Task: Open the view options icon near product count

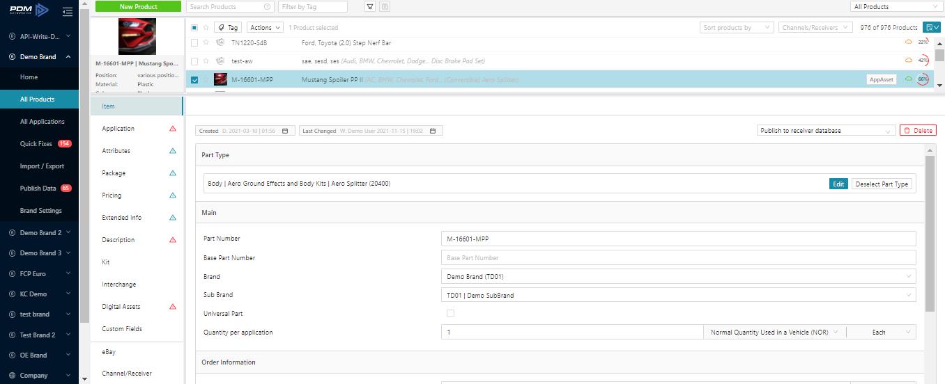Action: click(931, 27)
